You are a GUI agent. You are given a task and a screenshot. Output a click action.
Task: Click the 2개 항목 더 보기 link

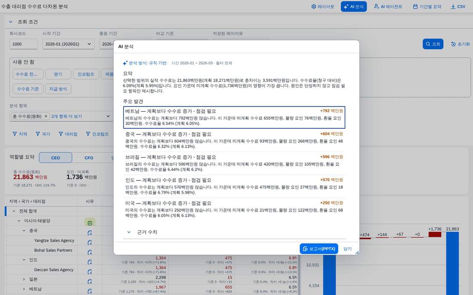(67, 116)
